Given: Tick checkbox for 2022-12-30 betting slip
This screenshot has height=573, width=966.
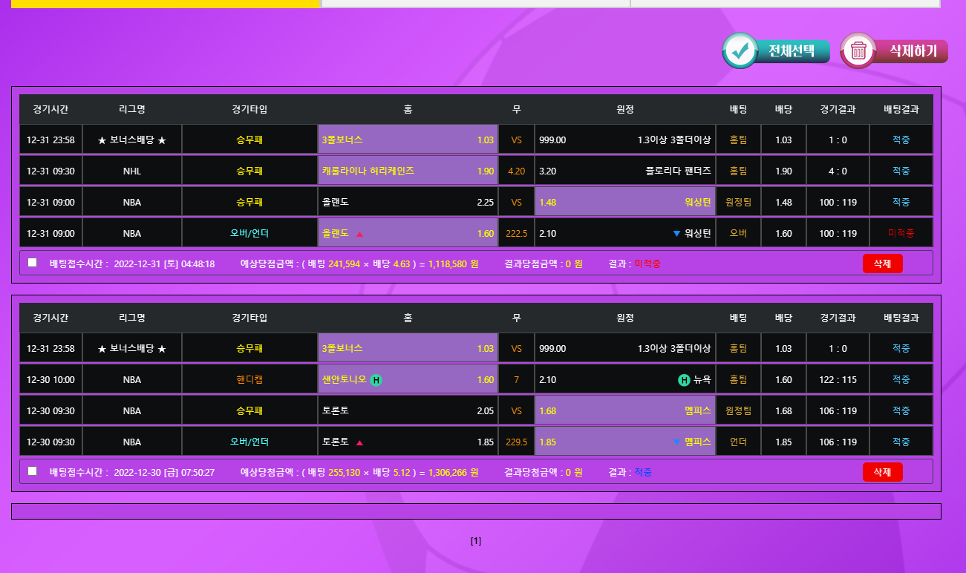Looking at the screenshot, I should (x=32, y=471).
